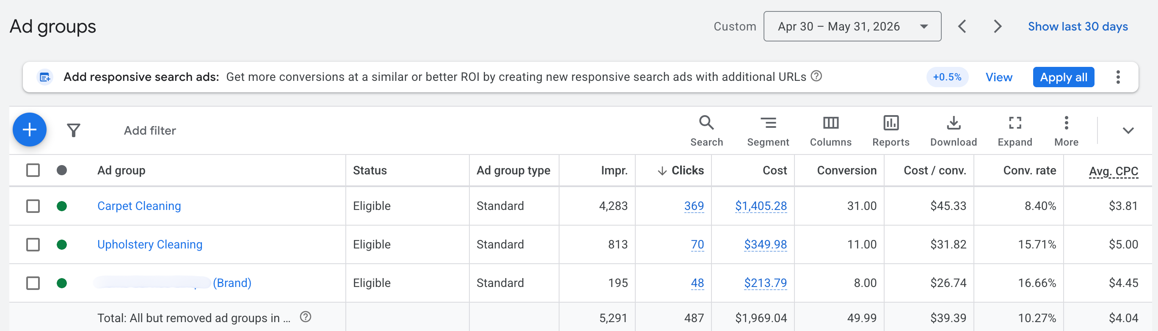Open the Segment options
The width and height of the screenshot is (1158, 331).
[768, 131]
